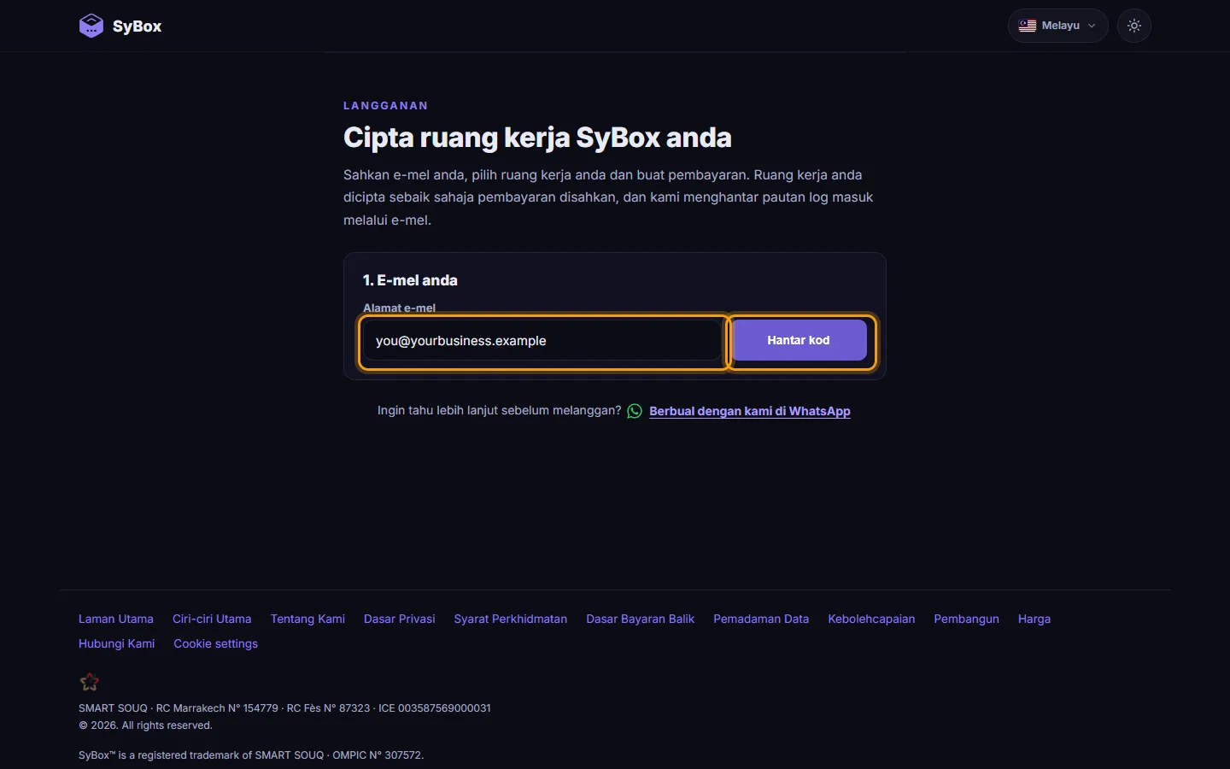
Task: Open Harga footer link
Action: [x=1034, y=619]
